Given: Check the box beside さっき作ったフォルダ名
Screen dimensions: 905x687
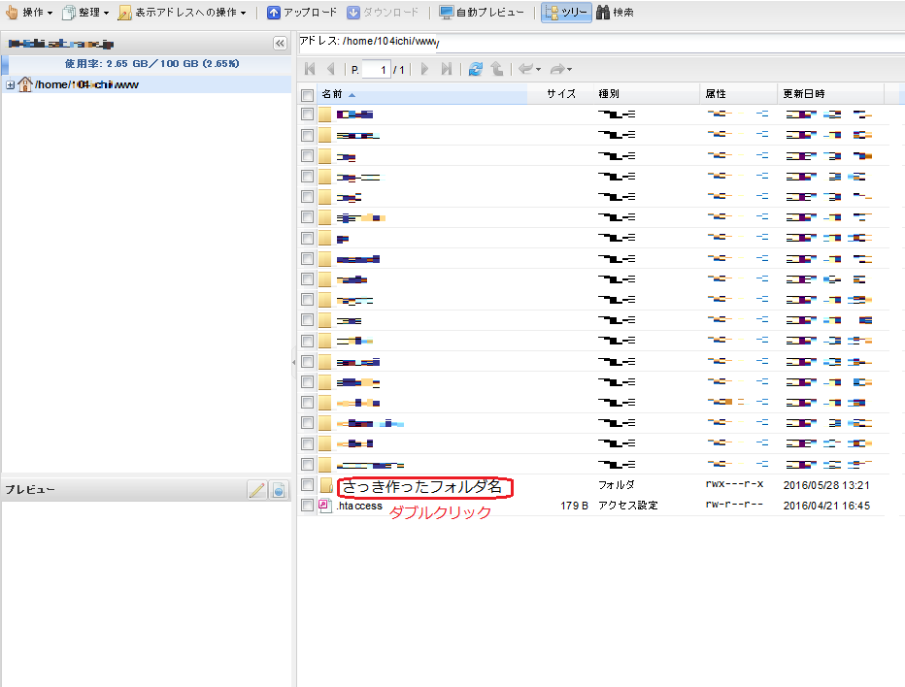Looking at the screenshot, I should 308,484.
